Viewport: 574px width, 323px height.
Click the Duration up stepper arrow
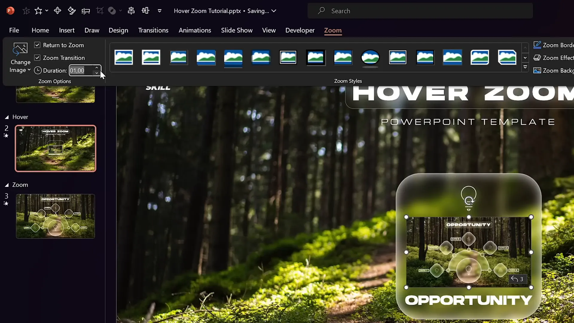(x=97, y=67)
